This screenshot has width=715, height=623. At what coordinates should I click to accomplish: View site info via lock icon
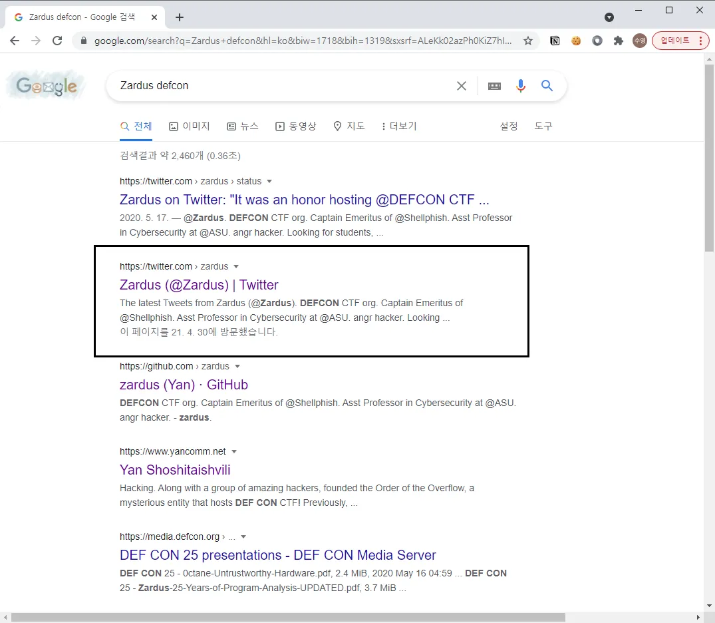(83, 41)
